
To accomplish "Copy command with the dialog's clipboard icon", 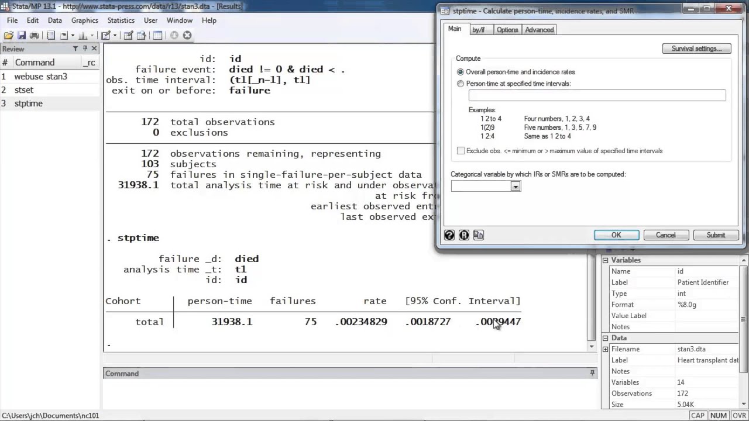I will [479, 235].
